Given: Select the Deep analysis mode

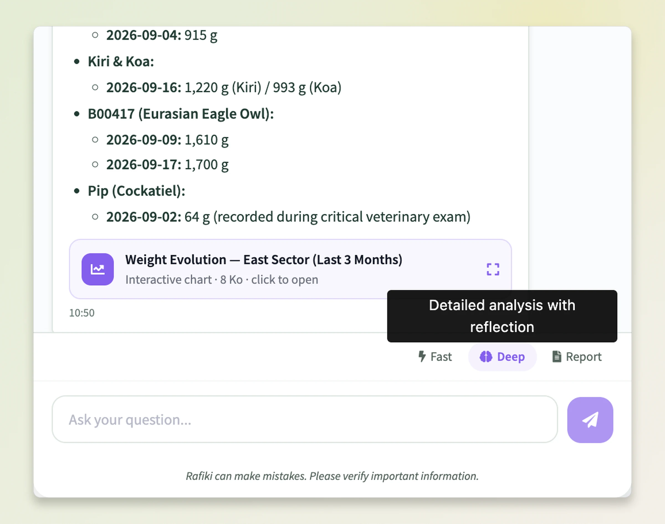Looking at the screenshot, I should tap(502, 356).
